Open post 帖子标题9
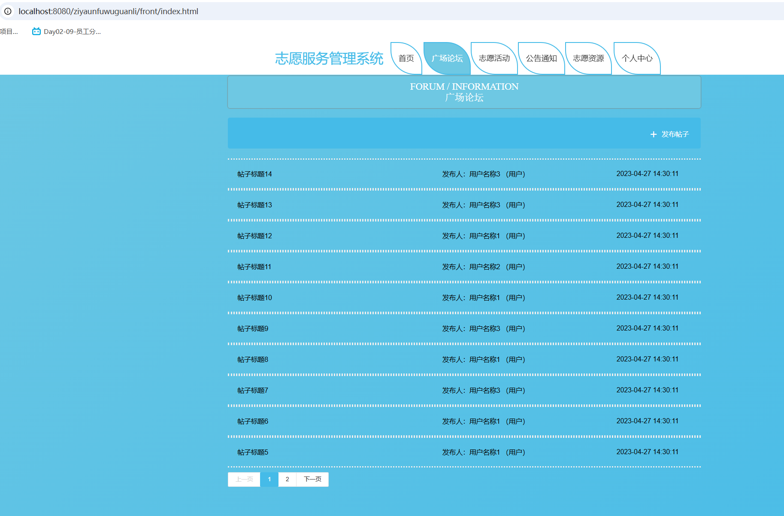Screen dimensions: 784x516 click(253, 329)
